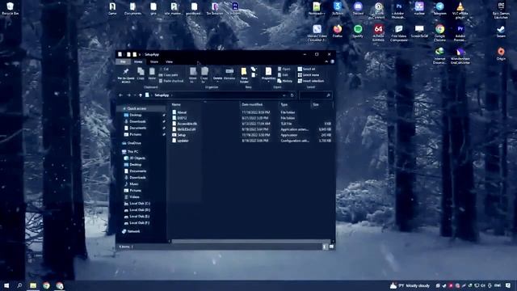Click Invert selection in the ribbon

(x=311, y=81)
